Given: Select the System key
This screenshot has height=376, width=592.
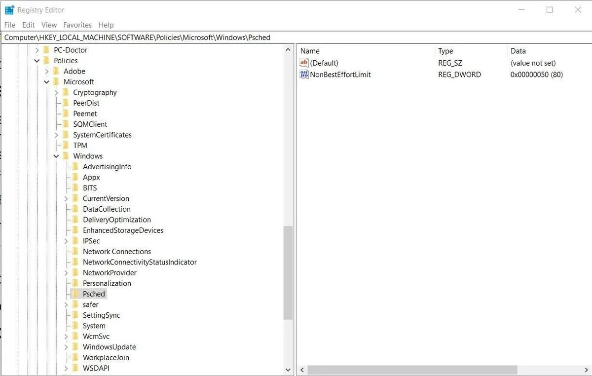Looking at the screenshot, I should pyautogui.click(x=94, y=326).
